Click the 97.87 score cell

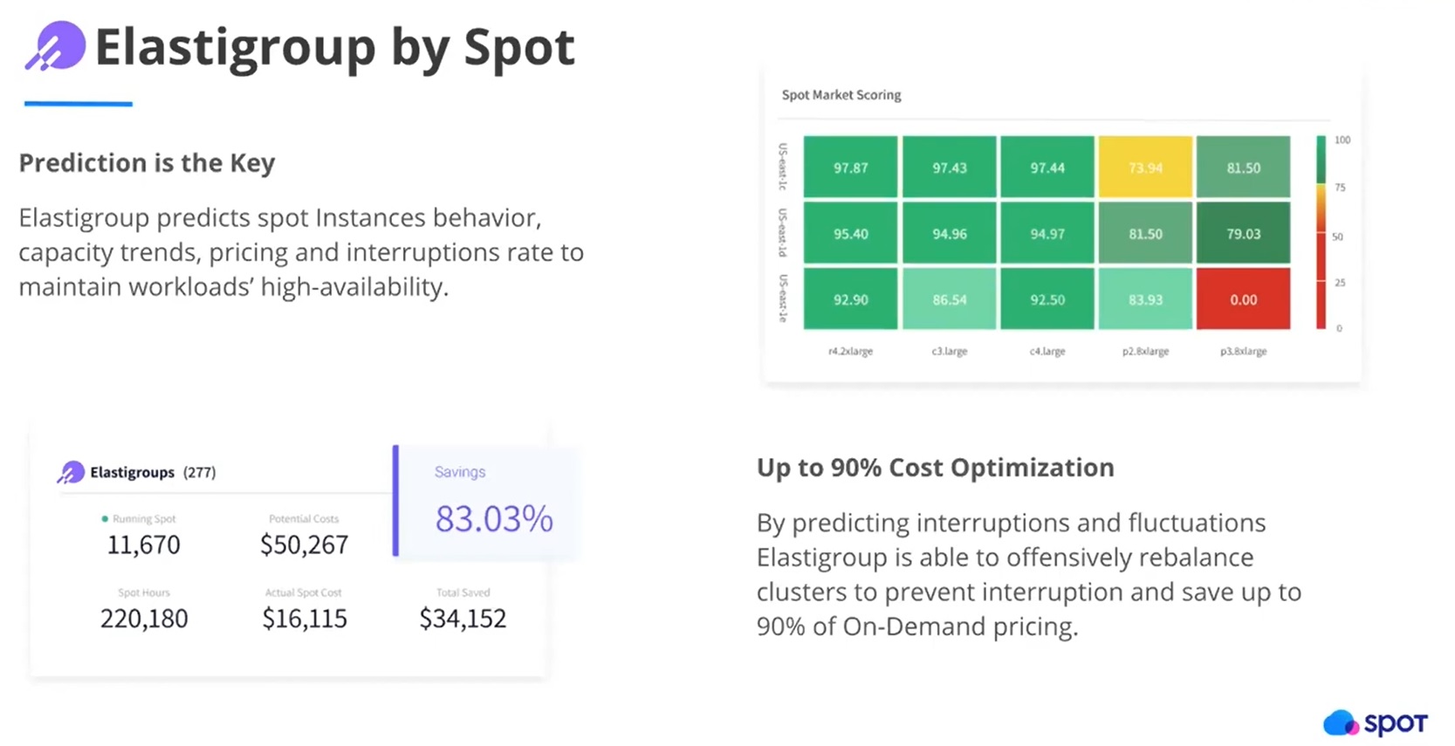coord(850,168)
